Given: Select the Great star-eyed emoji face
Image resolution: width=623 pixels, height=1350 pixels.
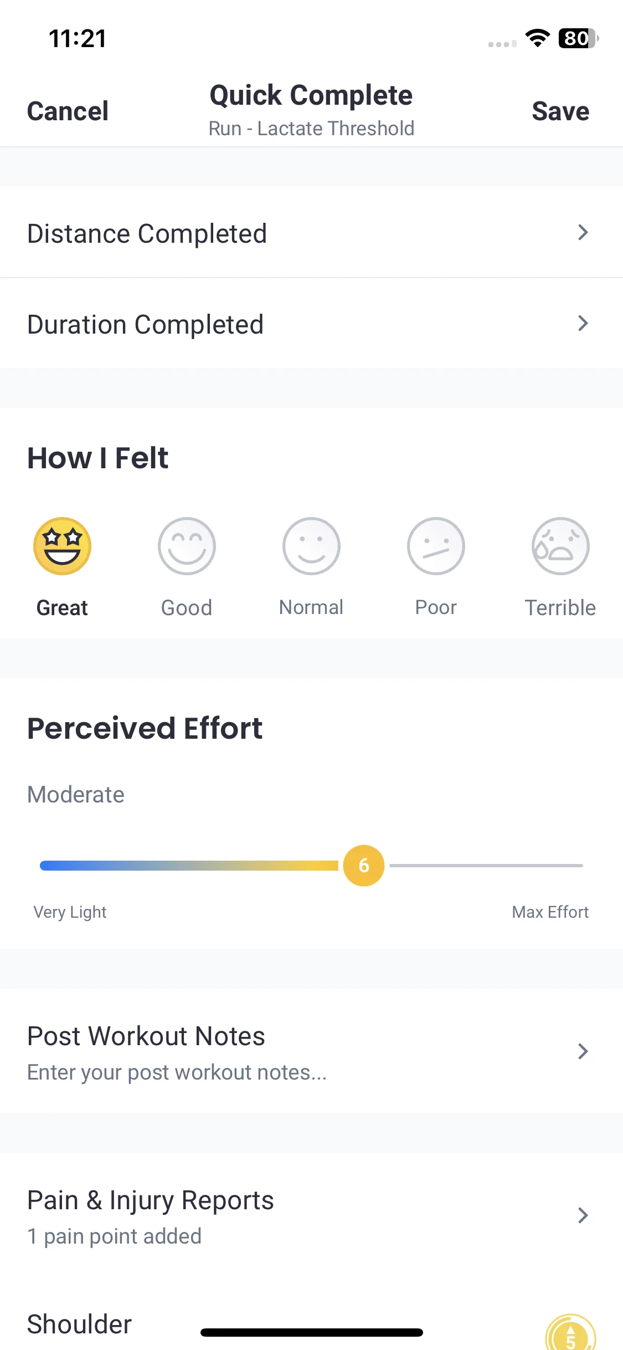Looking at the screenshot, I should pos(62,546).
